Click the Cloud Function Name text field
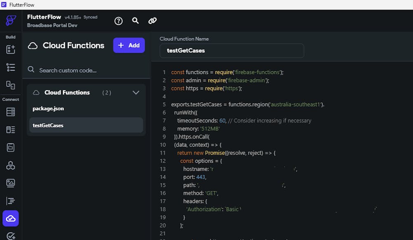The image size is (413, 240). [x=232, y=51]
